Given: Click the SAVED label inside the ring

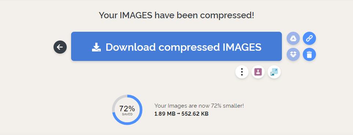Looking at the screenshot, I should pos(127,114).
